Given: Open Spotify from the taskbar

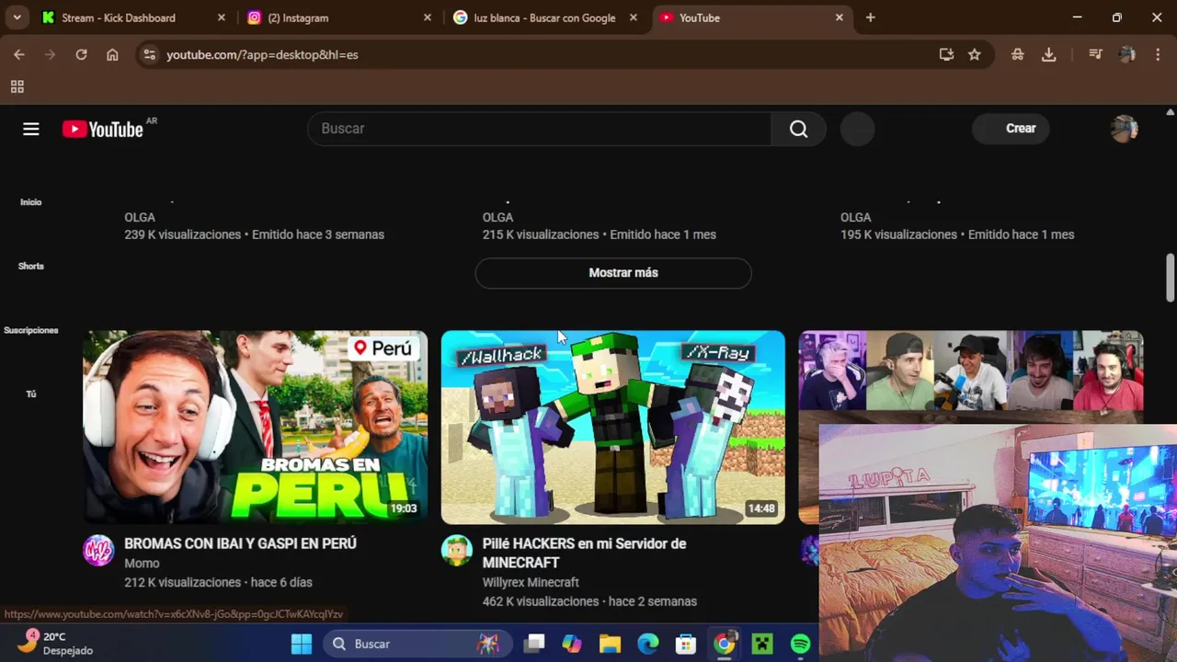Looking at the screenshot, I should (x=800, y=644).
